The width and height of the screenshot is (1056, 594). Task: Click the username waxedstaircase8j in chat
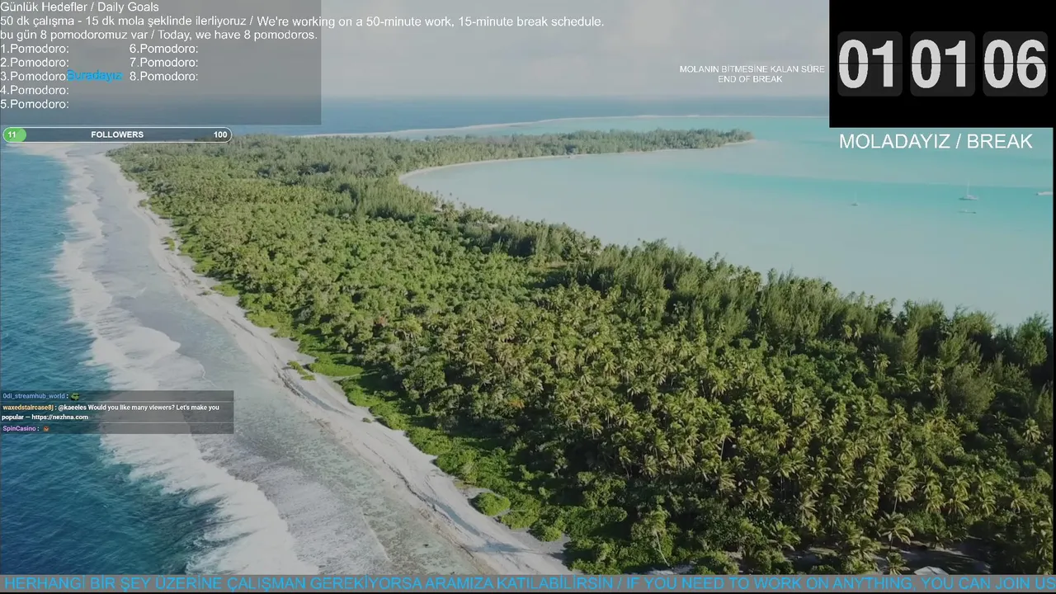(x=27, y=408)
